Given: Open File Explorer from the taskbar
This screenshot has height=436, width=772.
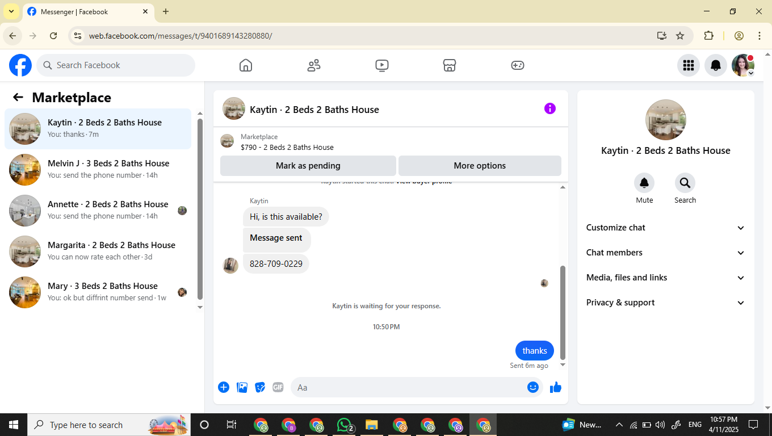Looking at the screenshot, I should 372,425.
